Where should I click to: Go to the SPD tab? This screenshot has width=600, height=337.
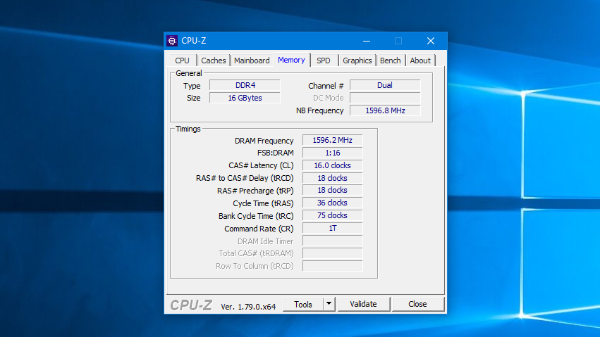tap(324, 61)
